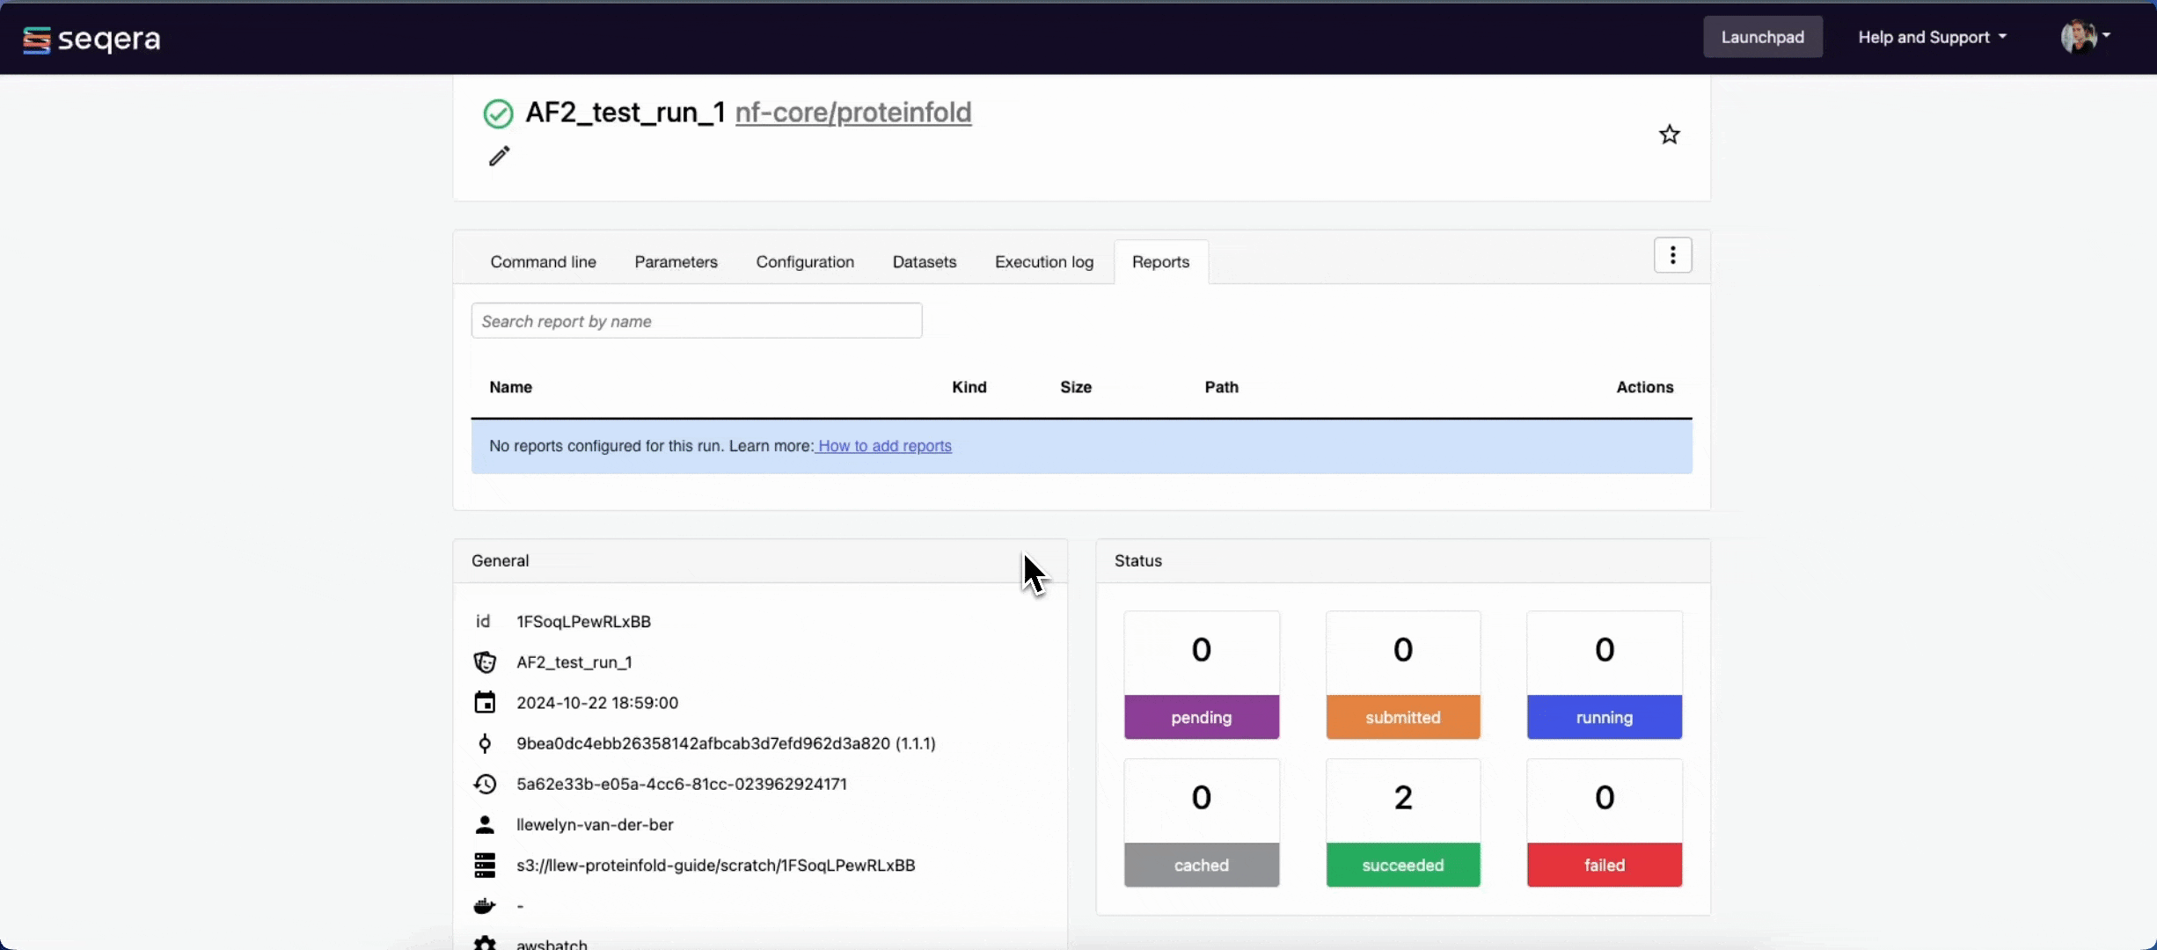The image size is (2157, 950).
Task: Open the How to add reports link
Action: pos(884,446)
